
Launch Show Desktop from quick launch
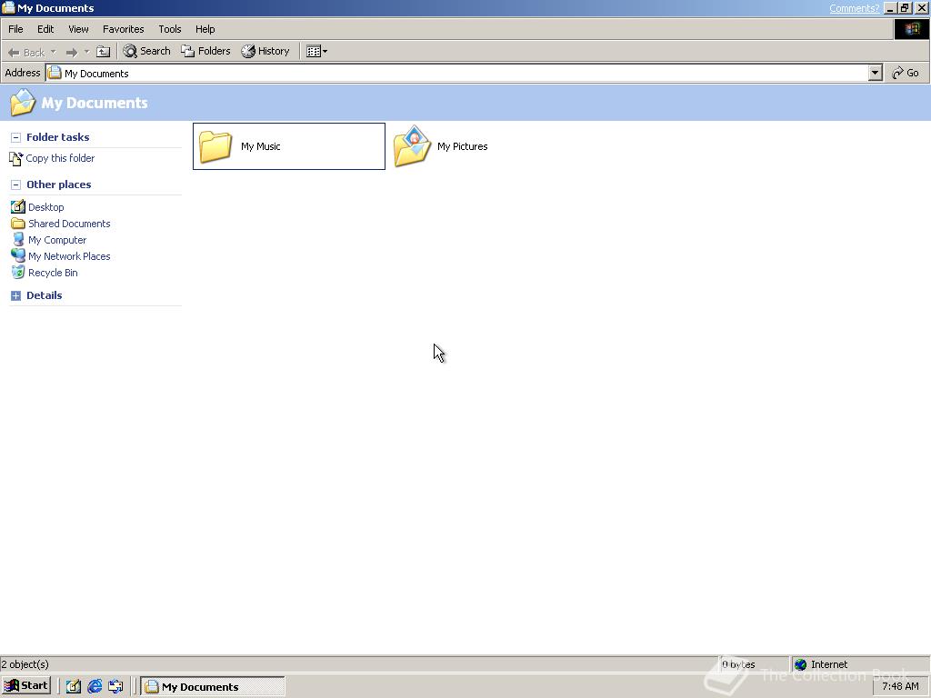(73, 687)
